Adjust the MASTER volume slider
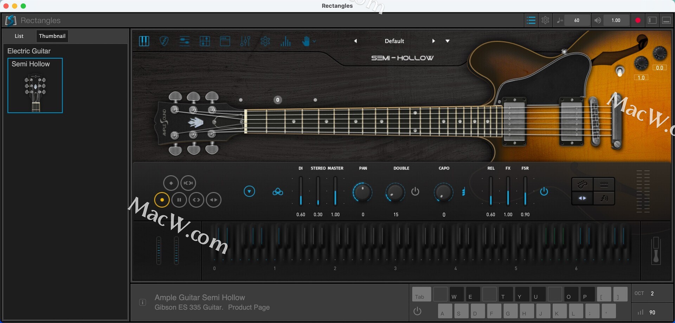The width and height of the screenshot is (675, 323). pos(335,191)
